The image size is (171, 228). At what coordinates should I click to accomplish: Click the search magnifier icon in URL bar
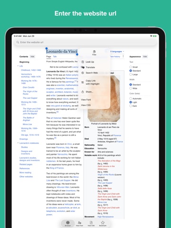tap(18, 42)
